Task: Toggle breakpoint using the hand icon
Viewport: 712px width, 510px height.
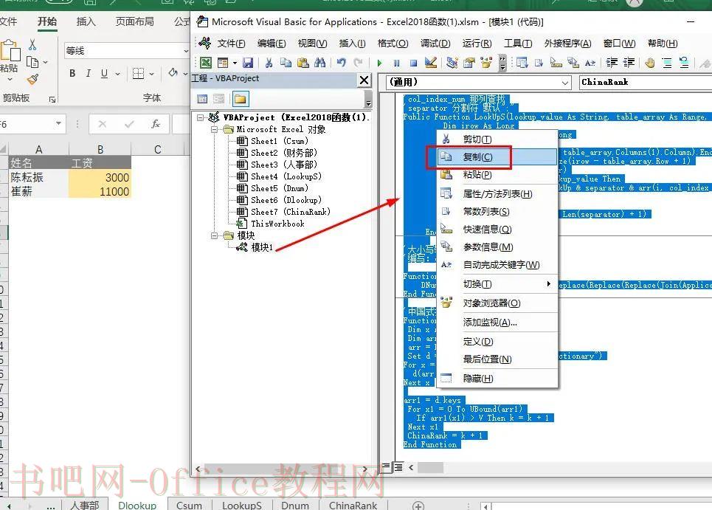Action: [650, 62]
